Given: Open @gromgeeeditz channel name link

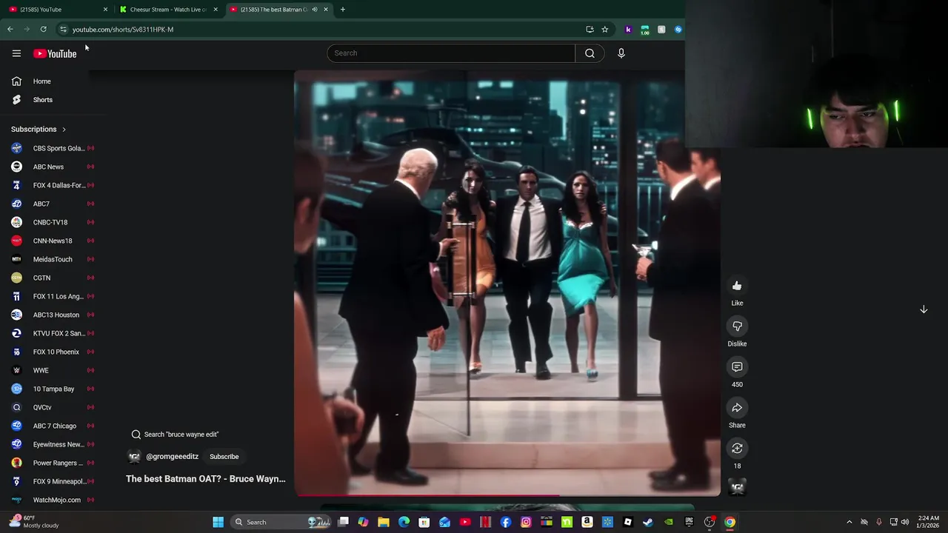Looking at the screenshot, I should [x=172, y=457].
